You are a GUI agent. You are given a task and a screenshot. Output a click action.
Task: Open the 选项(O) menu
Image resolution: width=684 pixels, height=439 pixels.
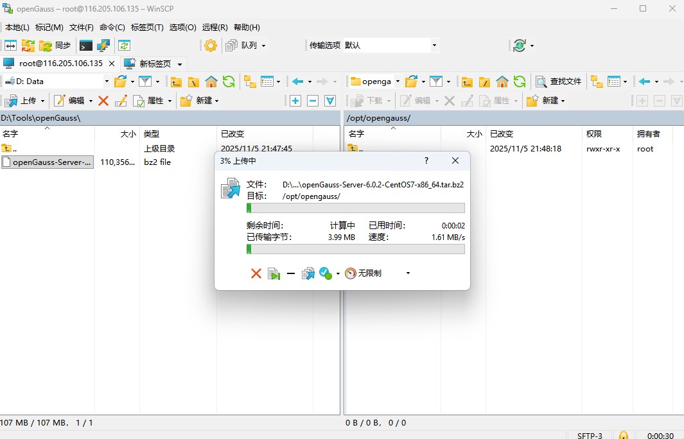tap(182, 28)
